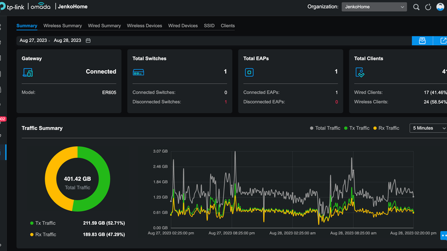The height and width of the screenshot is (251, 447).
Task: Toggle Rx Traffic series in chart legend
Action: coord(386,128)
